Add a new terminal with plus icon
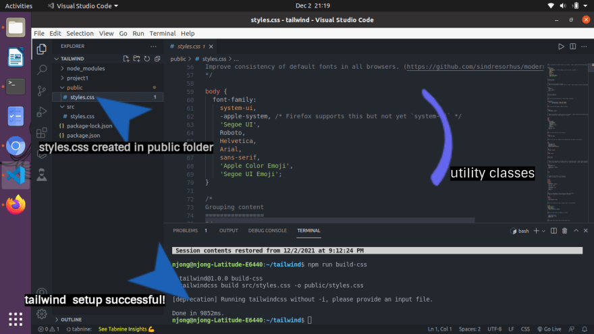Viewport: 594px width, 334px height. (536, 231)
